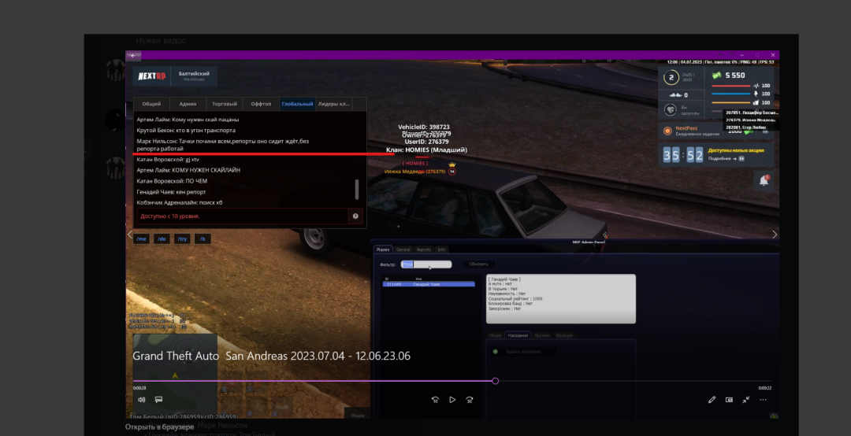Switch to Info tab in Admin Panel

point(441,249)
